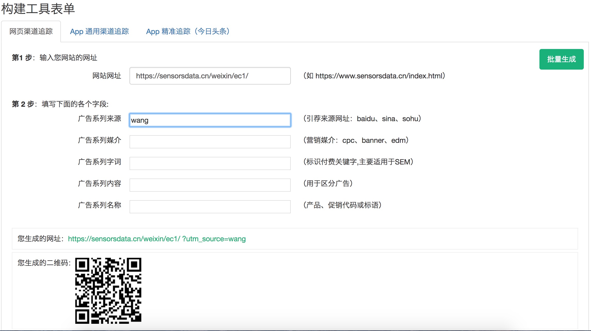This screenshot has height=331, width=591.
Task: Click the 构建工具表单 page heading
Action: (38, 9)
